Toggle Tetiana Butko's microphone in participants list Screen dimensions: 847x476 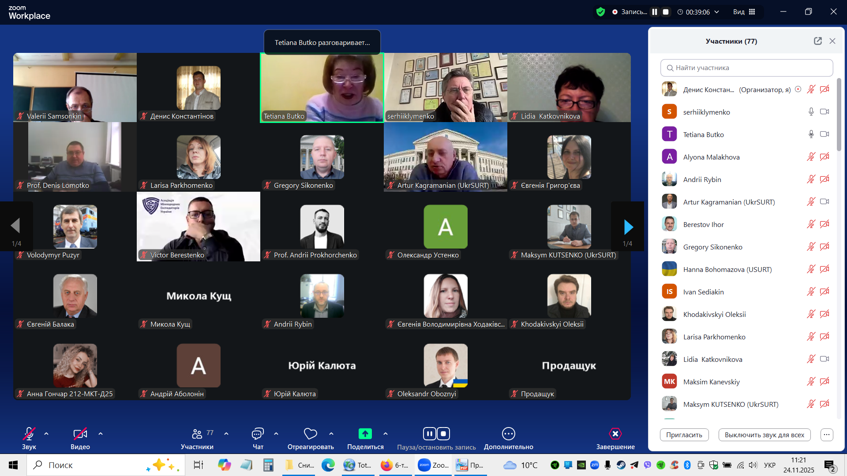click(x=811, y=134)
